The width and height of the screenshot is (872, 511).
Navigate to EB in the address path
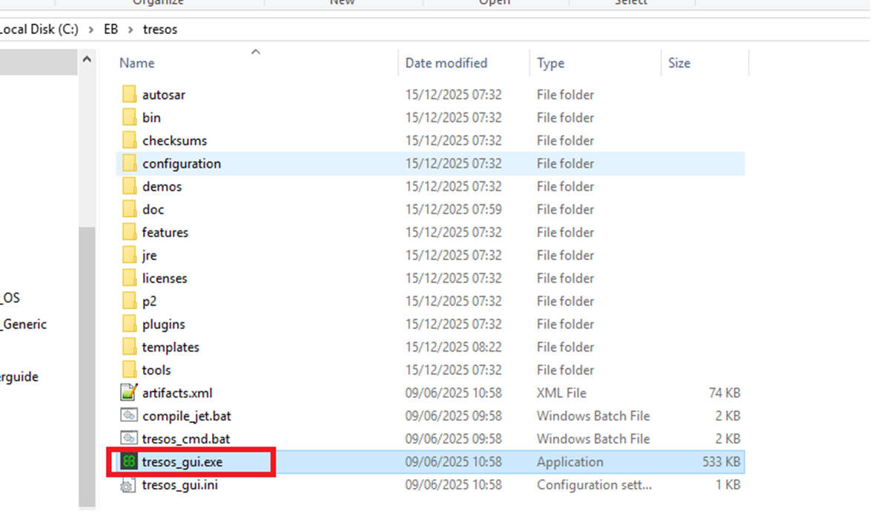tap(110, 30)
